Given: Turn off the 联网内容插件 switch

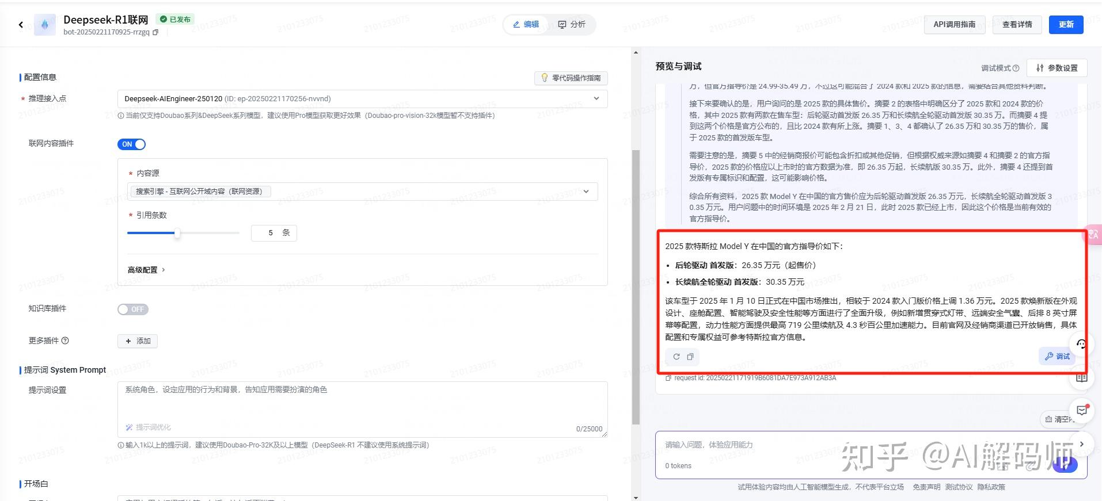Looking at the screenshot, I should point(131,144).
